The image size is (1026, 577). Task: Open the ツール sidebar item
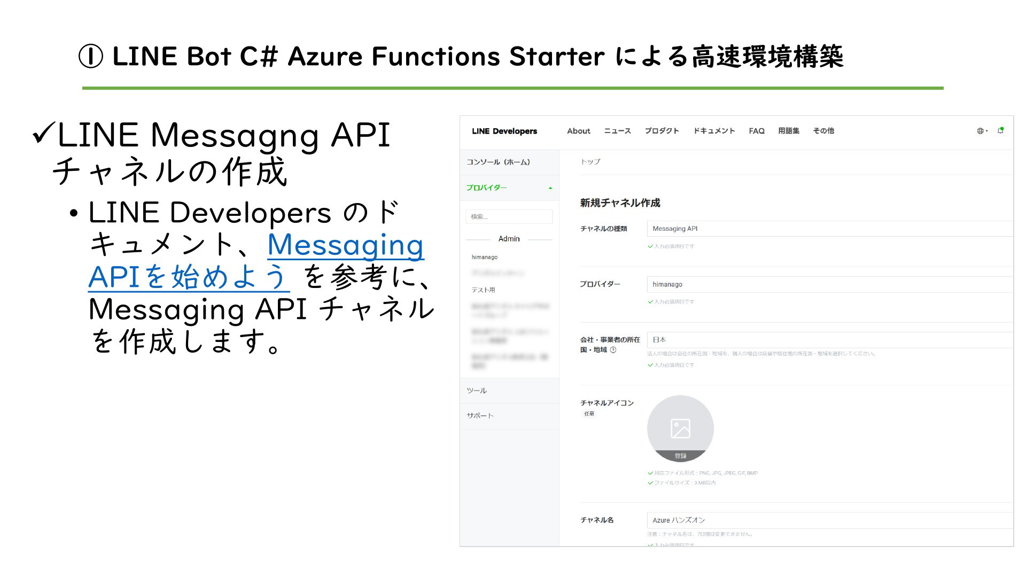(509, 391)
